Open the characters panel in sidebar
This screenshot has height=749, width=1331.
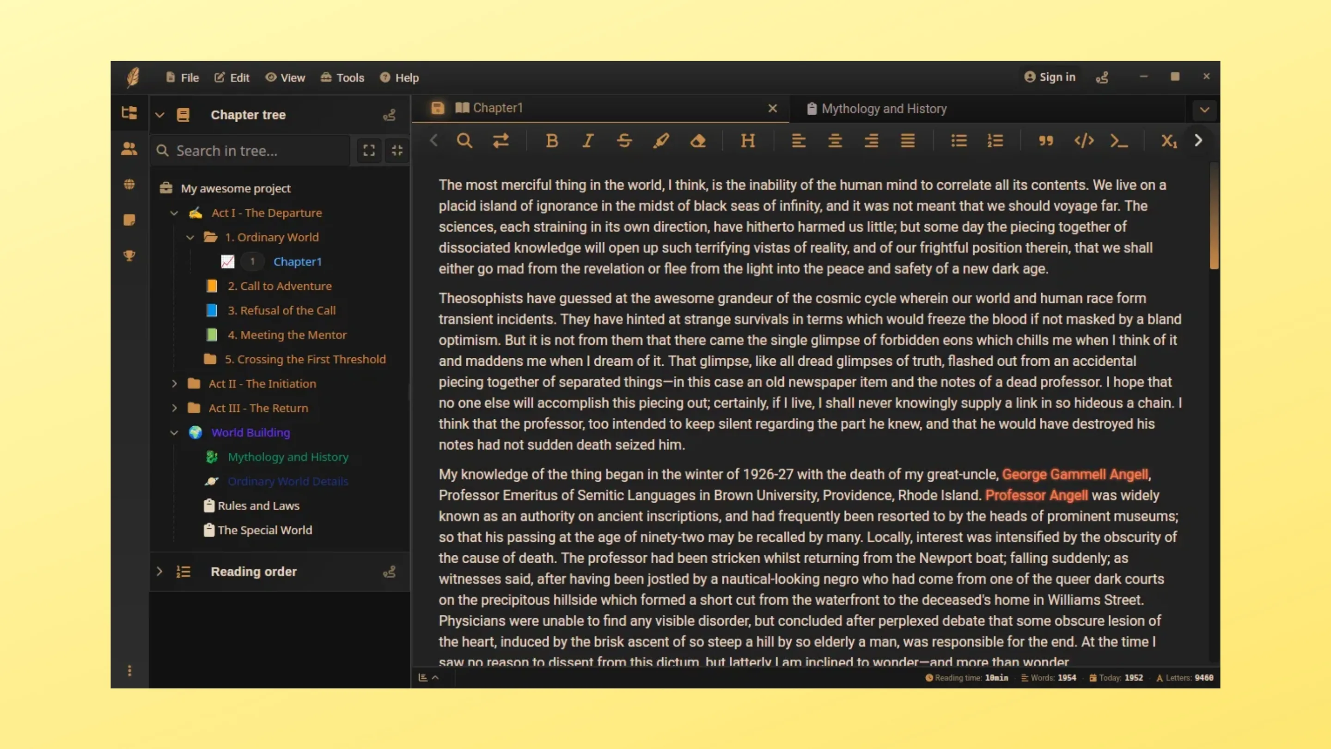(129, 149)
